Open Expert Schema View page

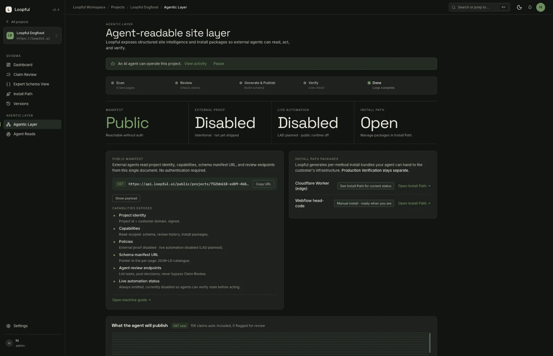32,84
